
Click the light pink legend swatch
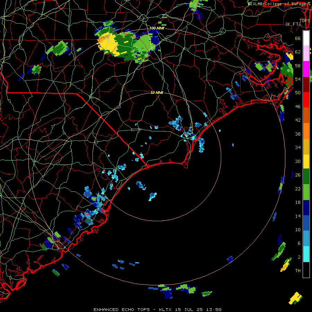click(306, 53)
